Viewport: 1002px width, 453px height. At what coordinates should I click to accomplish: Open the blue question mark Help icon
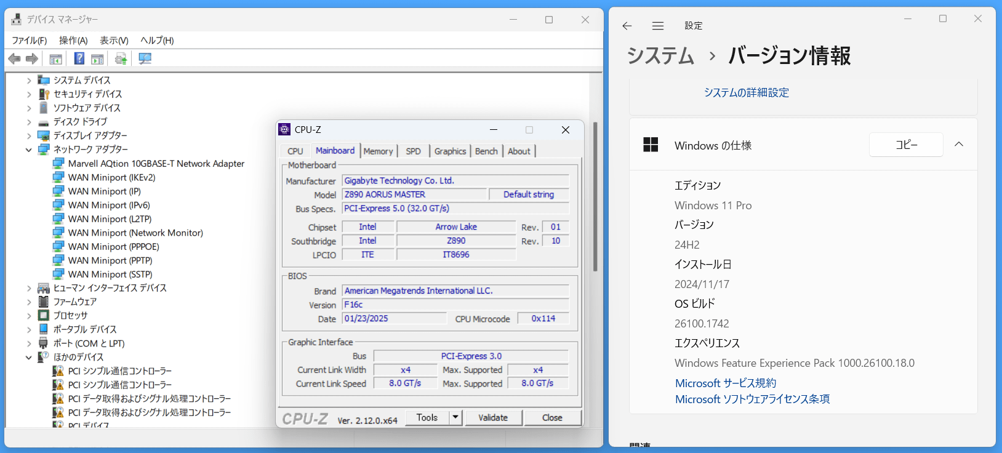tap(79, 58)
